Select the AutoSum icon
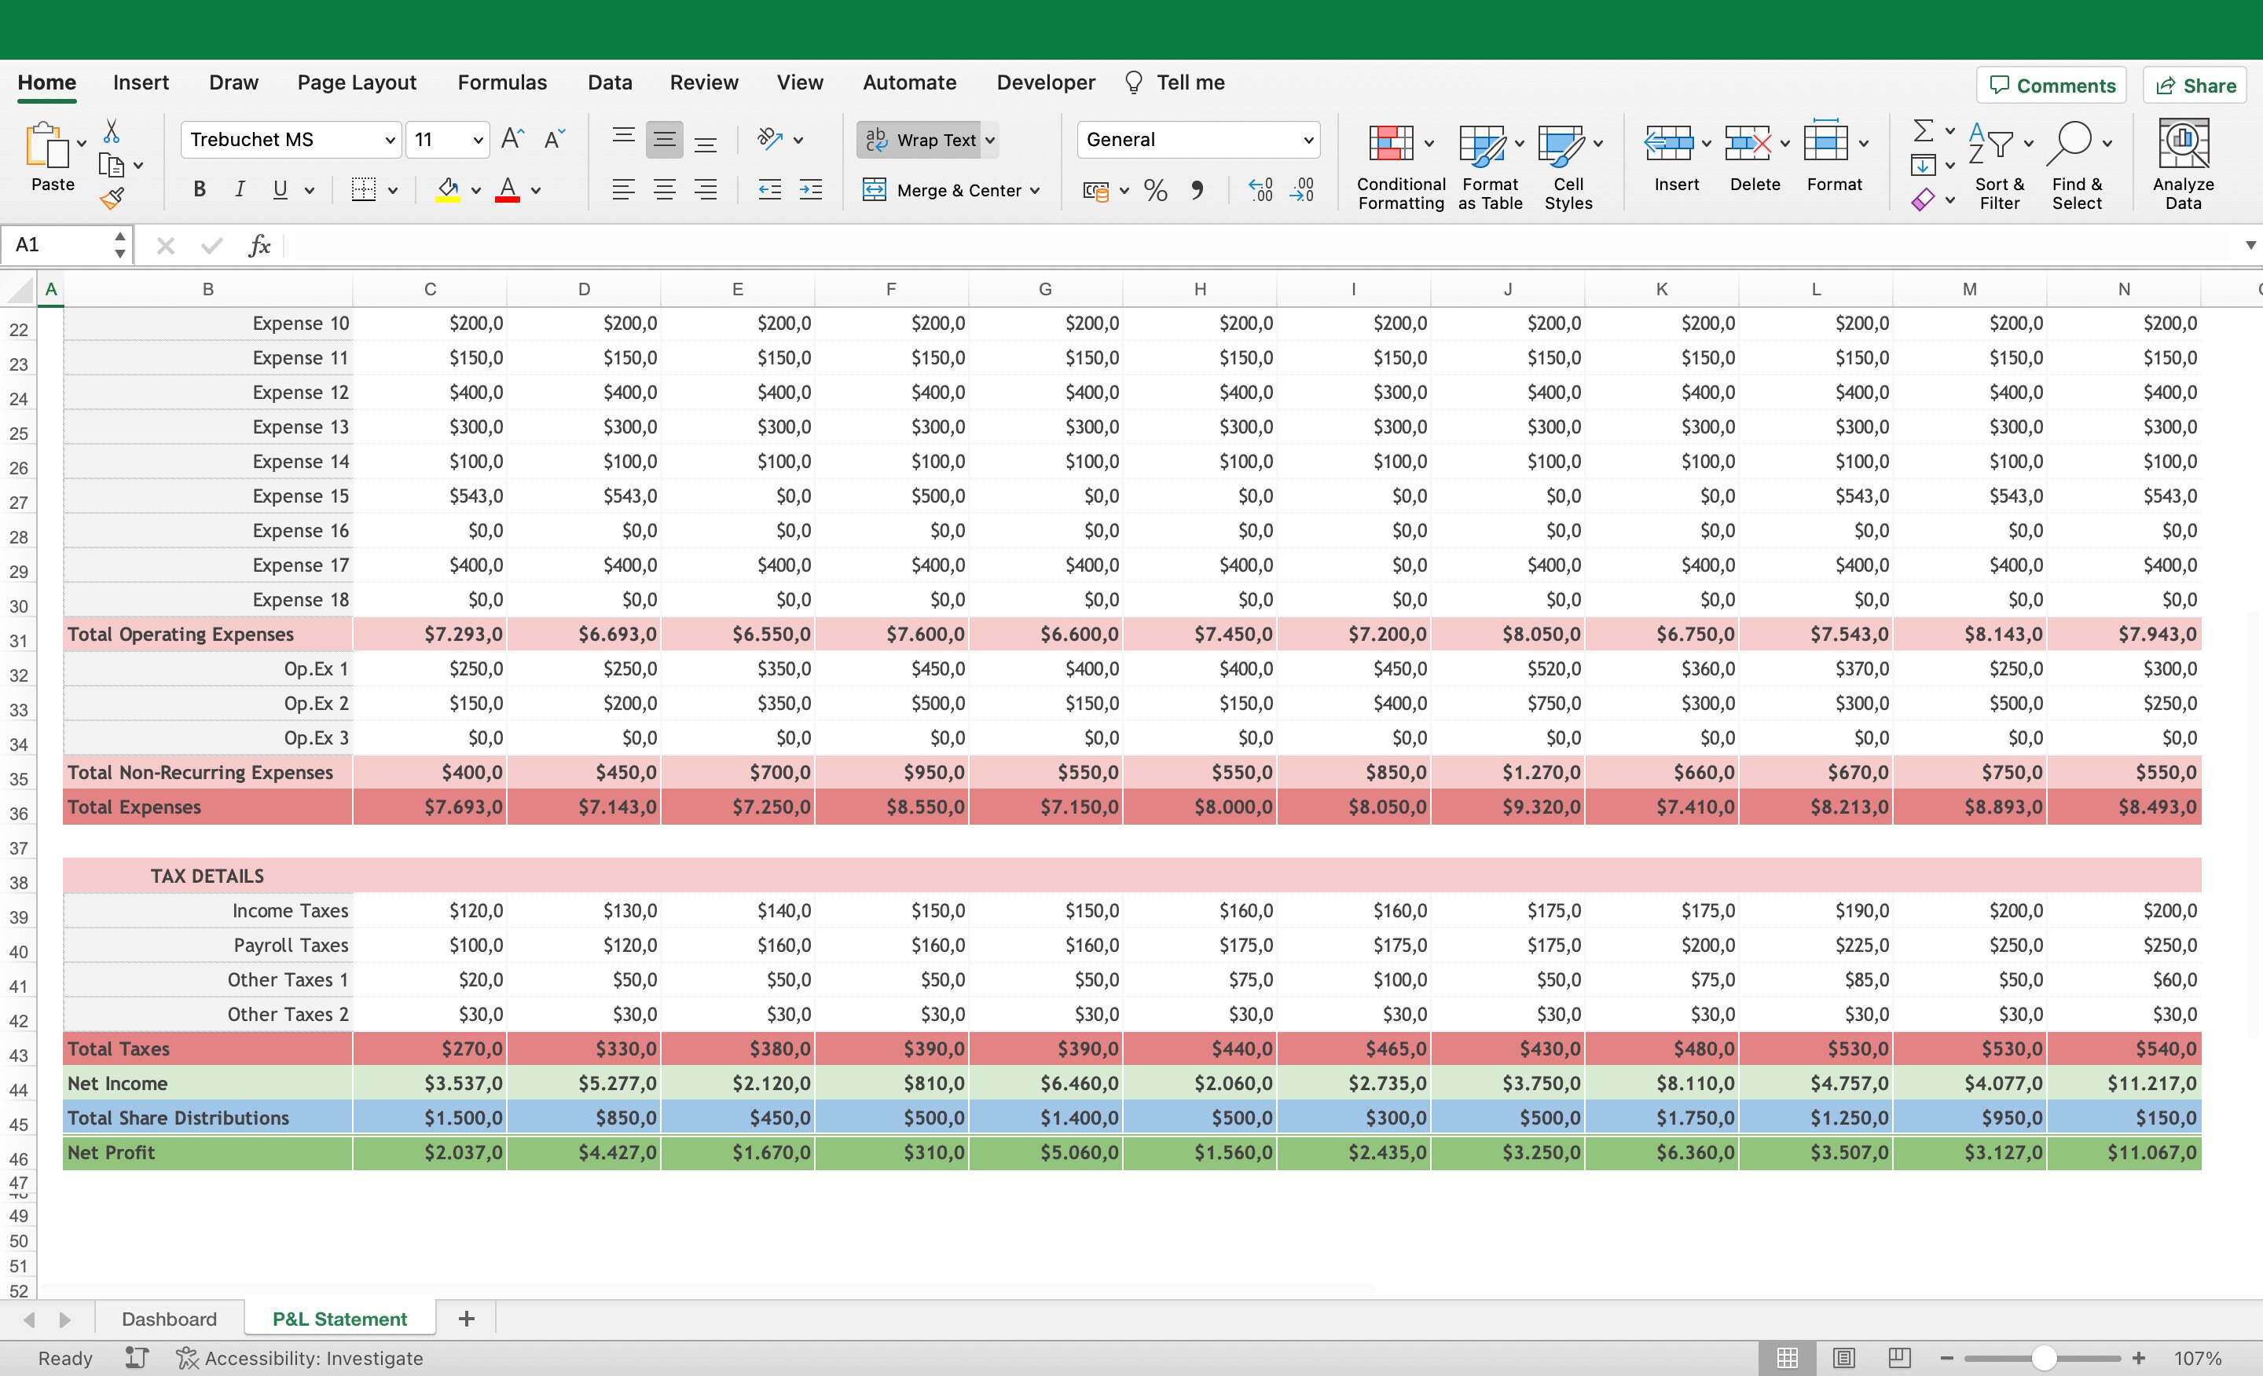Image resolution: width=2263 pixels, height=1376 pixels. (1924, 131)
